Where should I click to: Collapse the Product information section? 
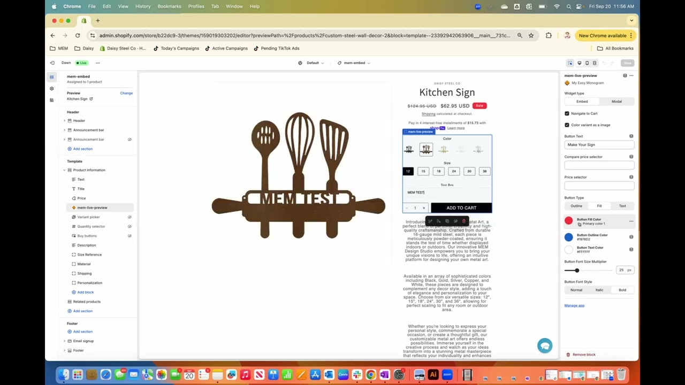pos(65,170)
